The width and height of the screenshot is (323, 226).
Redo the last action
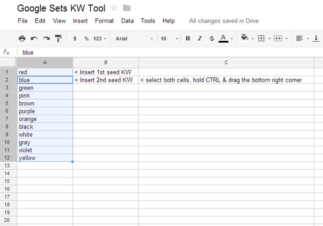(46, 39)
